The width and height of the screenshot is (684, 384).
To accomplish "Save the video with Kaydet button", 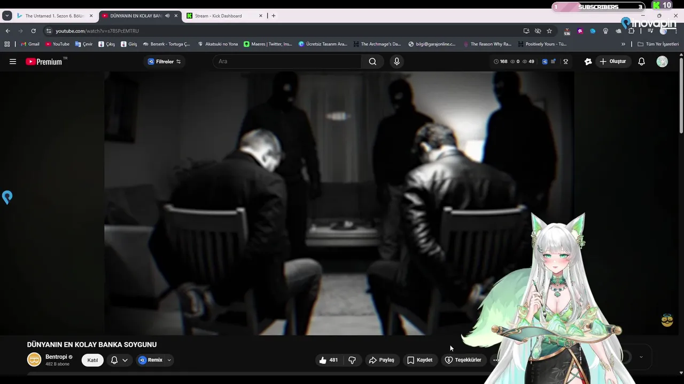I will tap(419, 360).
